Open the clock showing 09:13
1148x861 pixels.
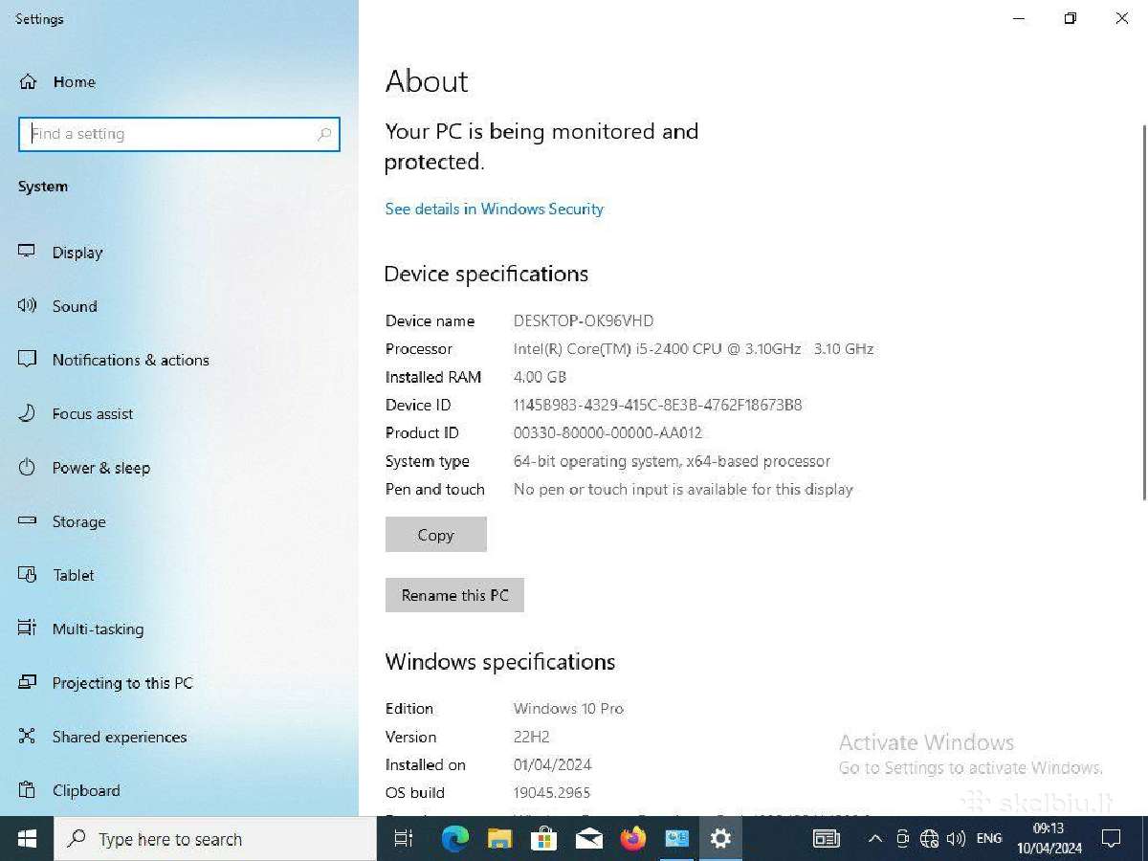pos(1049,838)
